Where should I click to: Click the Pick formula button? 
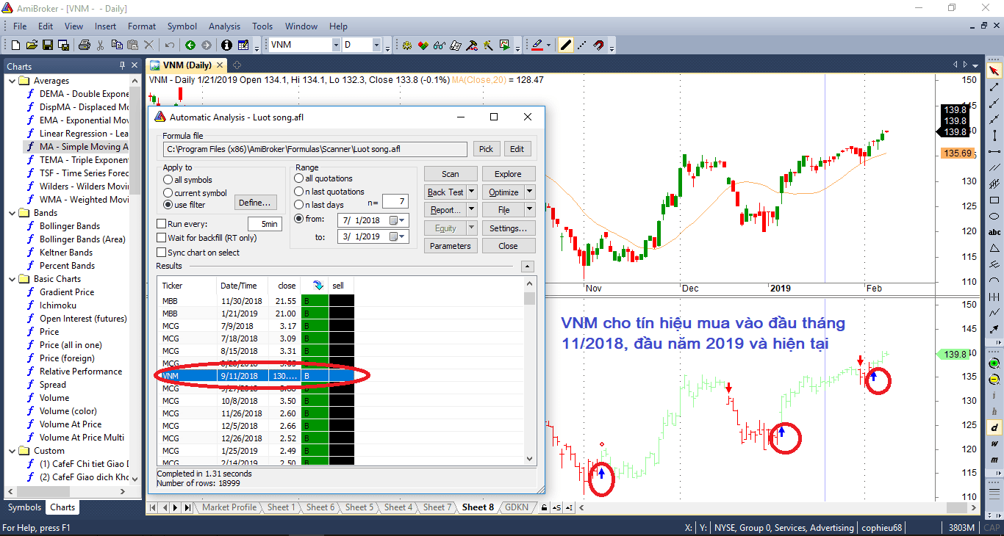click(486, 149)
